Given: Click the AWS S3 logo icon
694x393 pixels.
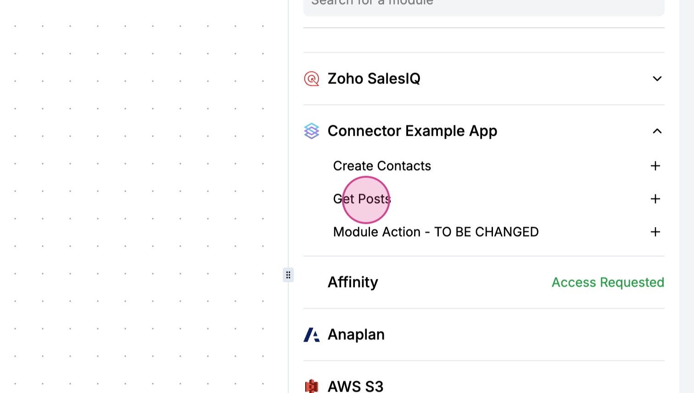Looking at the screenshot, I should tap(312, 386).
